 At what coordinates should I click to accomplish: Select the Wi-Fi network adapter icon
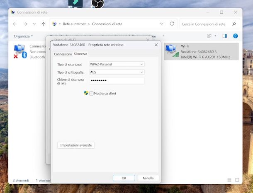coord(172,51)
